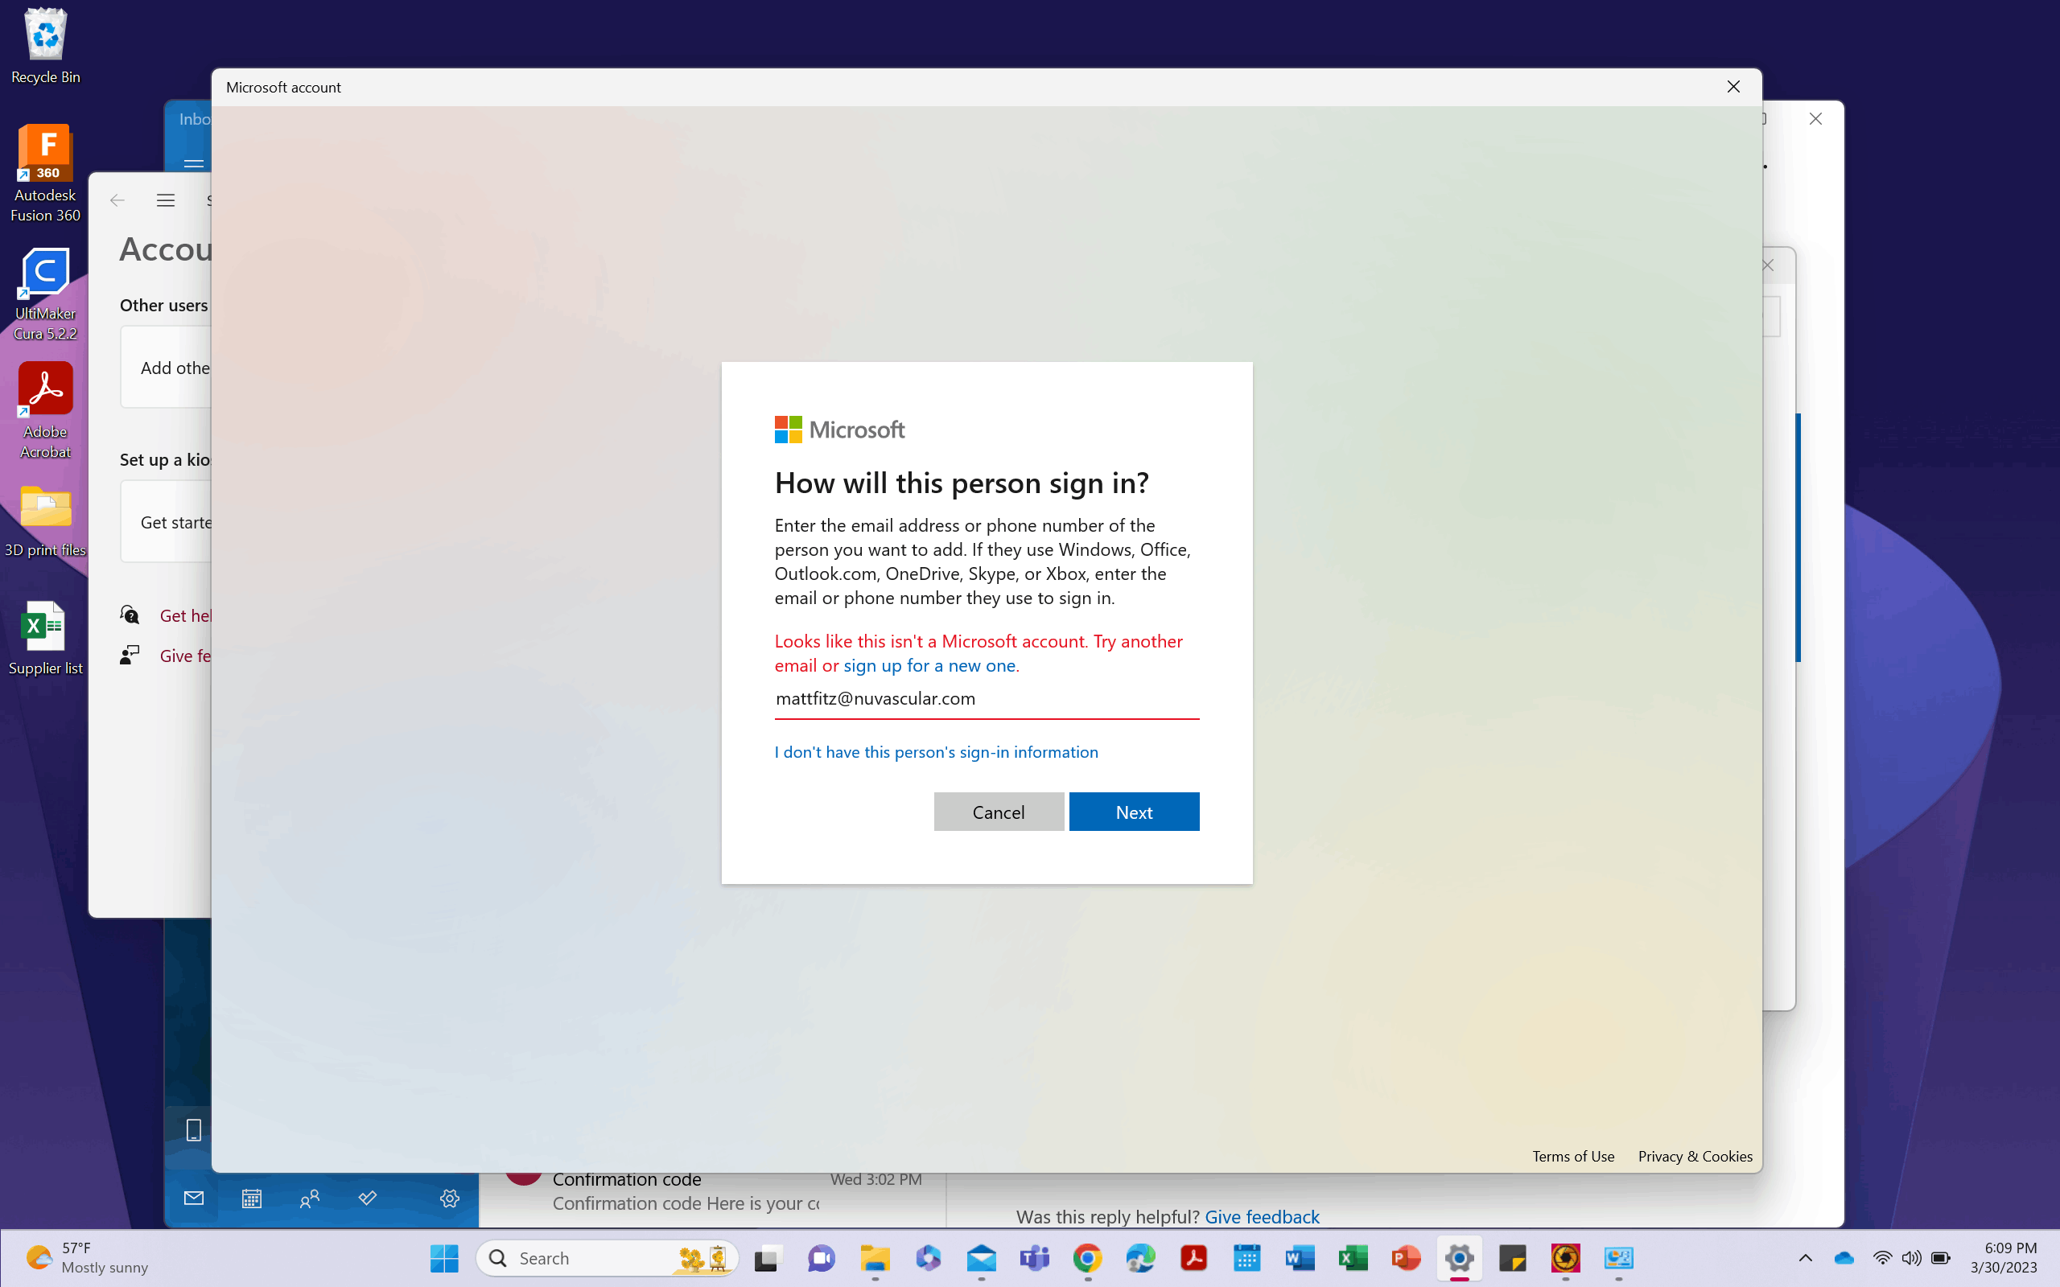Click I don't have this person's sign-in information

(x=936, y=750)
